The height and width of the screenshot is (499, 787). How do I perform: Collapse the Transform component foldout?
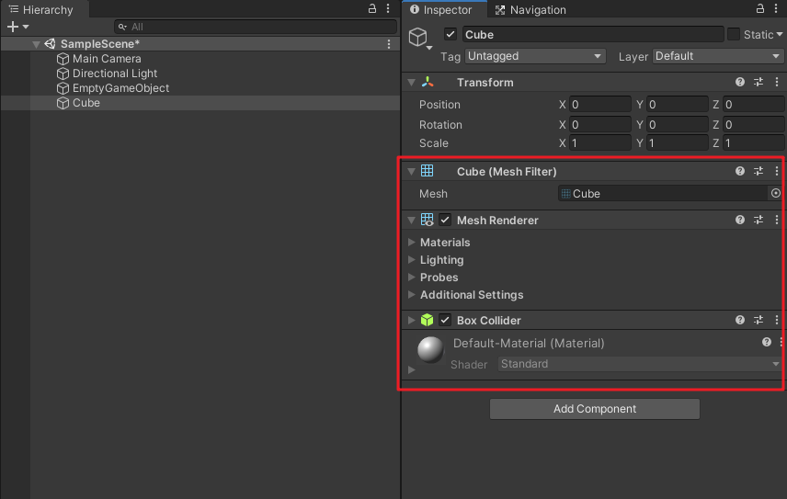click(412, 82)
